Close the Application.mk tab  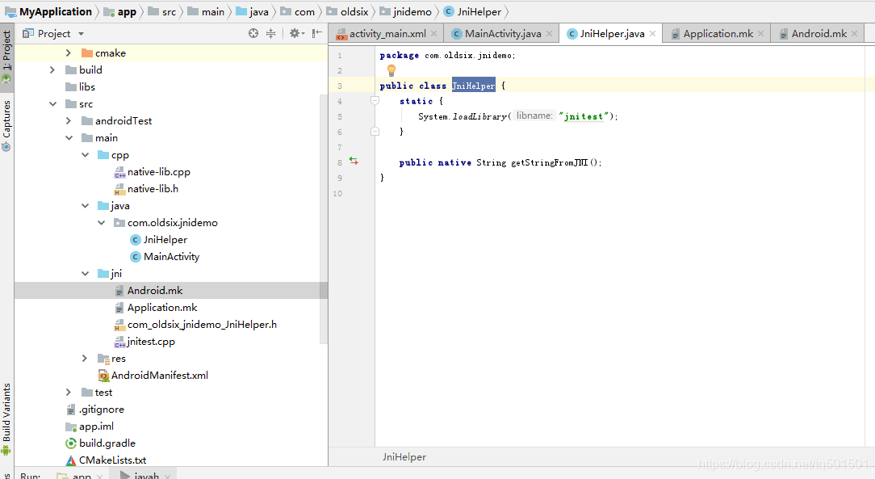pos(760,33)
